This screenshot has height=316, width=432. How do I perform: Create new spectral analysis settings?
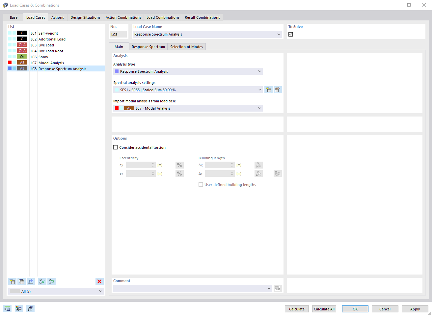pos(268,90)
